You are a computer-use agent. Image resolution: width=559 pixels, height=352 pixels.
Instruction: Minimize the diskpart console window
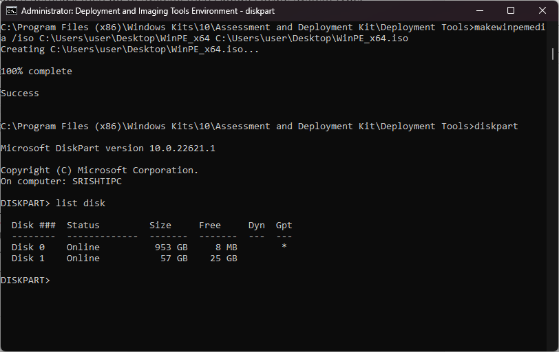pyautogui.click(x=479, y=10)
